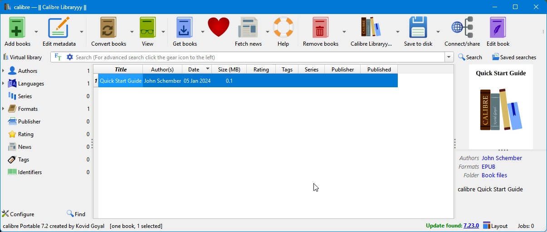Click the Series column header
547x232 pixels.
312,69
